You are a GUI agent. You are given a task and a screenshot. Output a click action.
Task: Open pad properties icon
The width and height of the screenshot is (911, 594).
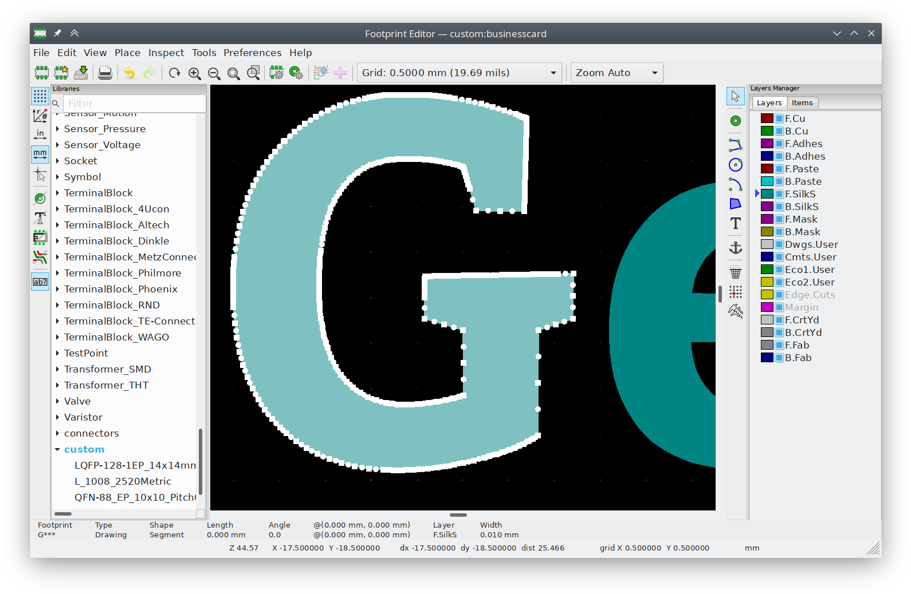[x=296, y=73]
